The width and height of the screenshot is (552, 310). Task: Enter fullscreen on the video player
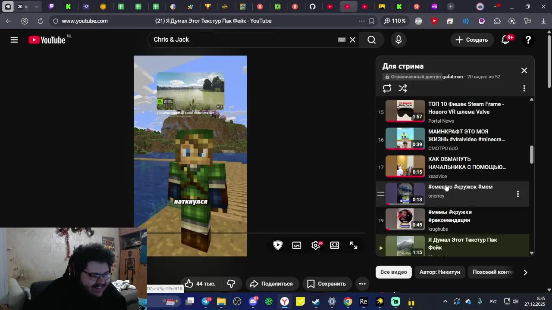[x=354, y=245]
